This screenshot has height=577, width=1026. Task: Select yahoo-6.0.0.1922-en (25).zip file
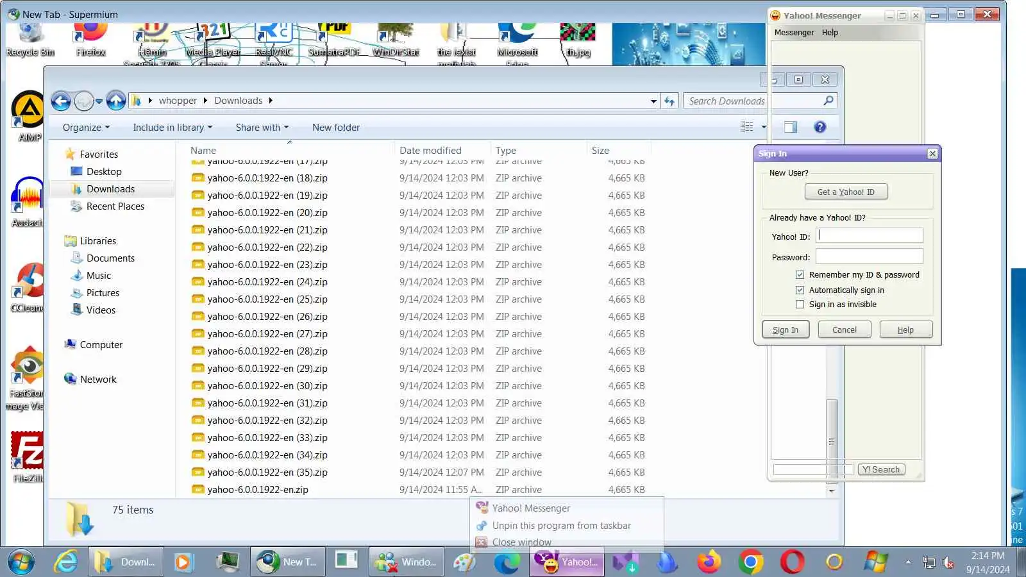(267, 299)
